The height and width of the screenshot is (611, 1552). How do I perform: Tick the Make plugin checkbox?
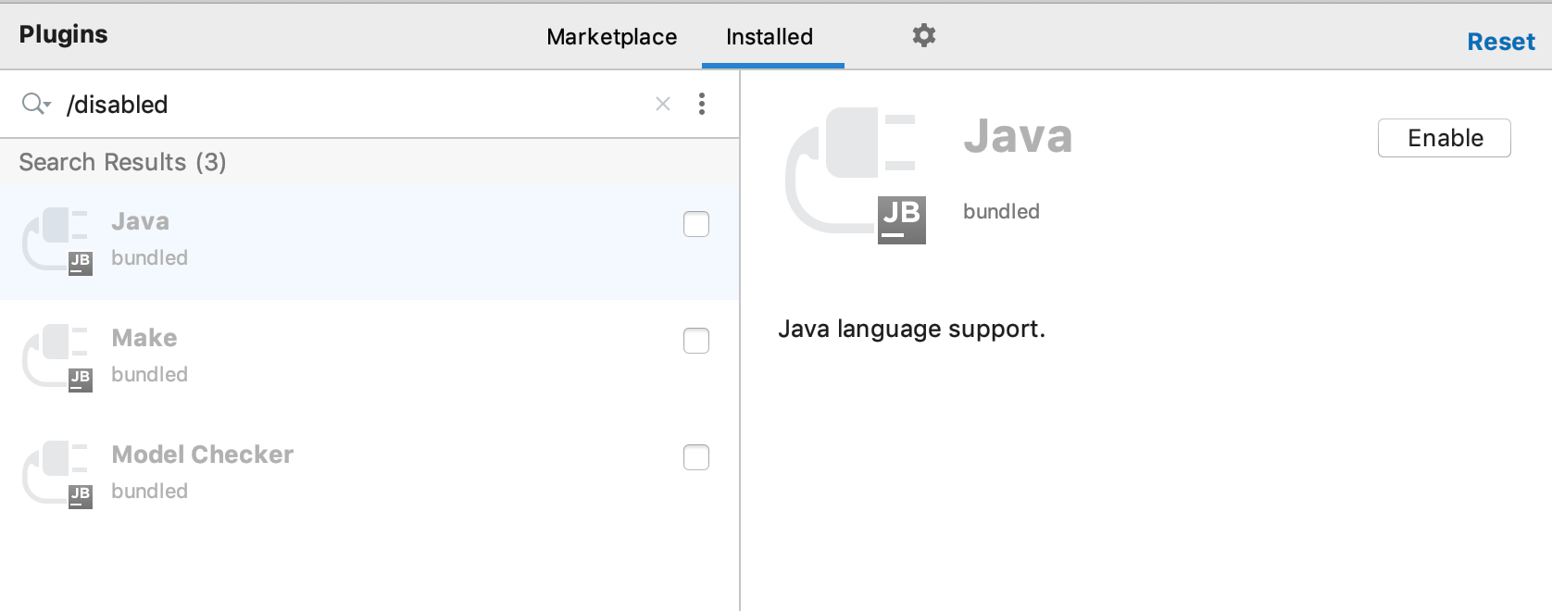(696, 341)
